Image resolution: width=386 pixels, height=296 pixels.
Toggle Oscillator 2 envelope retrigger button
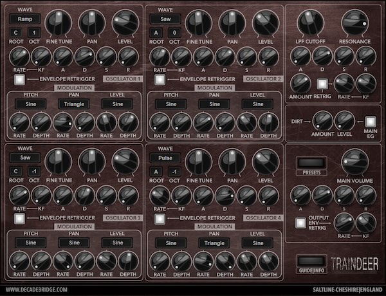coord(160,80)
